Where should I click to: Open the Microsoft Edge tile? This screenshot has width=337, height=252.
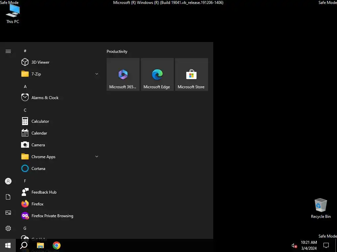(x=157, y=74)
